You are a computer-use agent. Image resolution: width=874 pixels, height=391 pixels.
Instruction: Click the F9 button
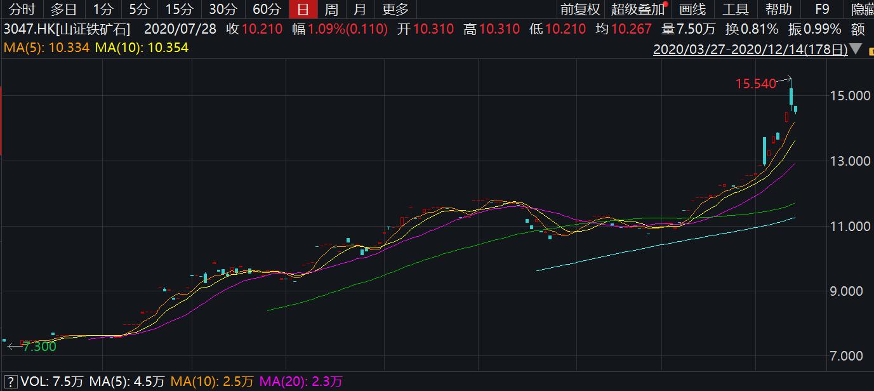[822, 9]
